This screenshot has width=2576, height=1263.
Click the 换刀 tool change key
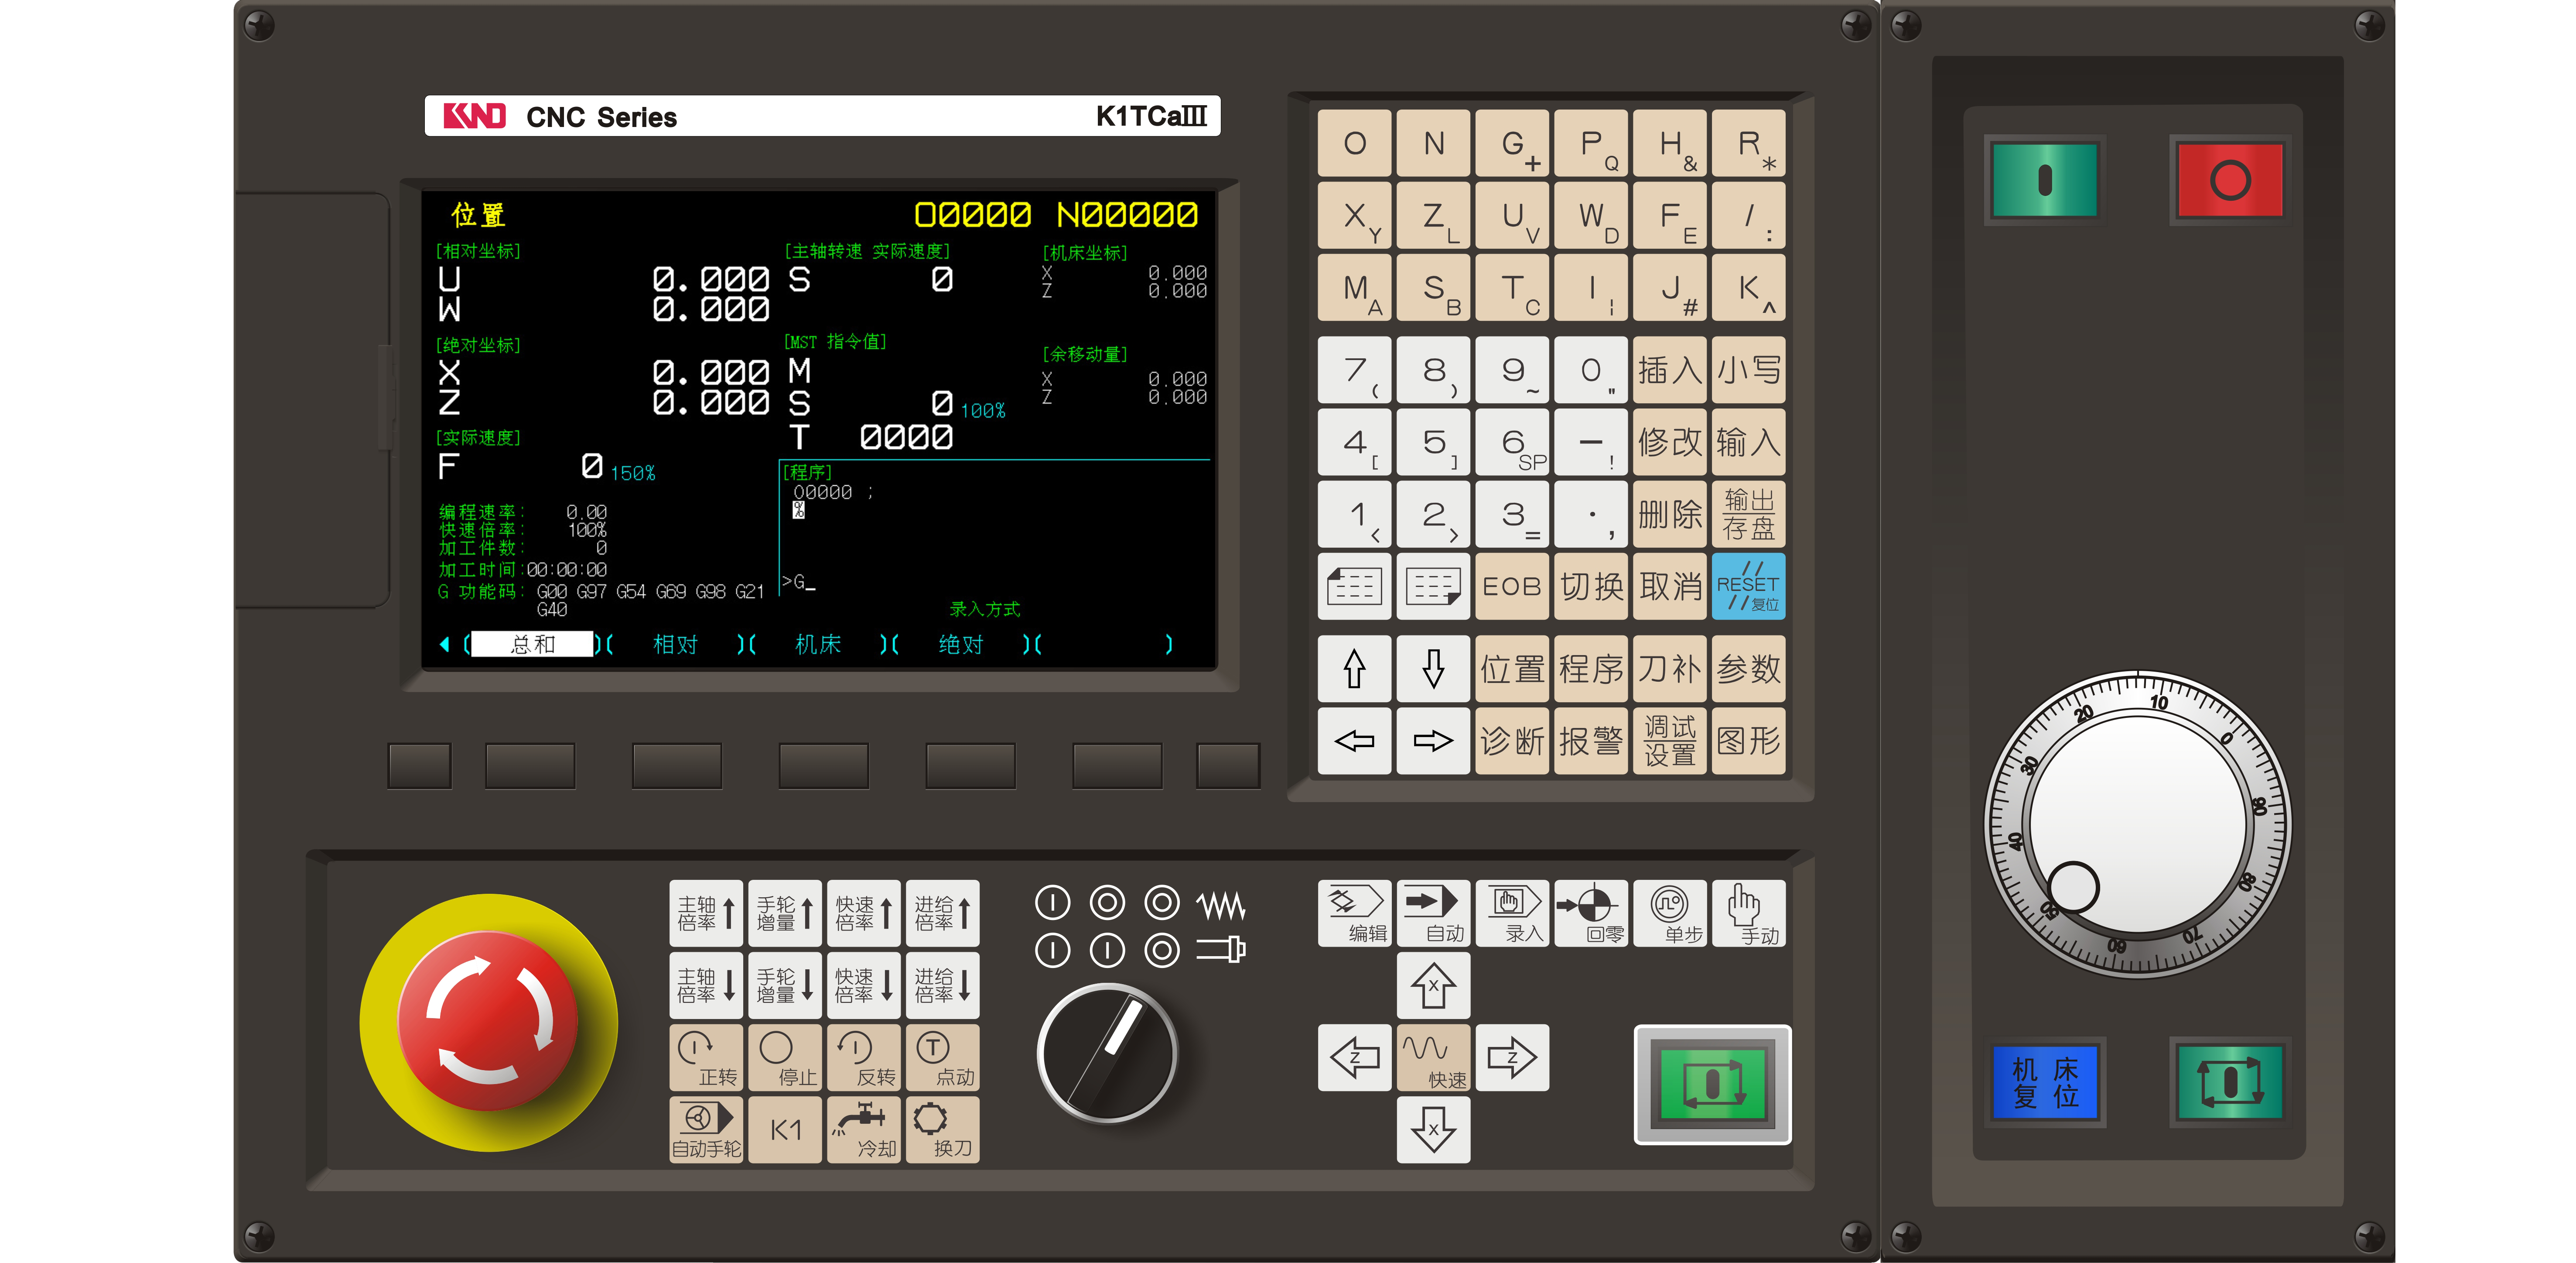(x=943, y=1130)
